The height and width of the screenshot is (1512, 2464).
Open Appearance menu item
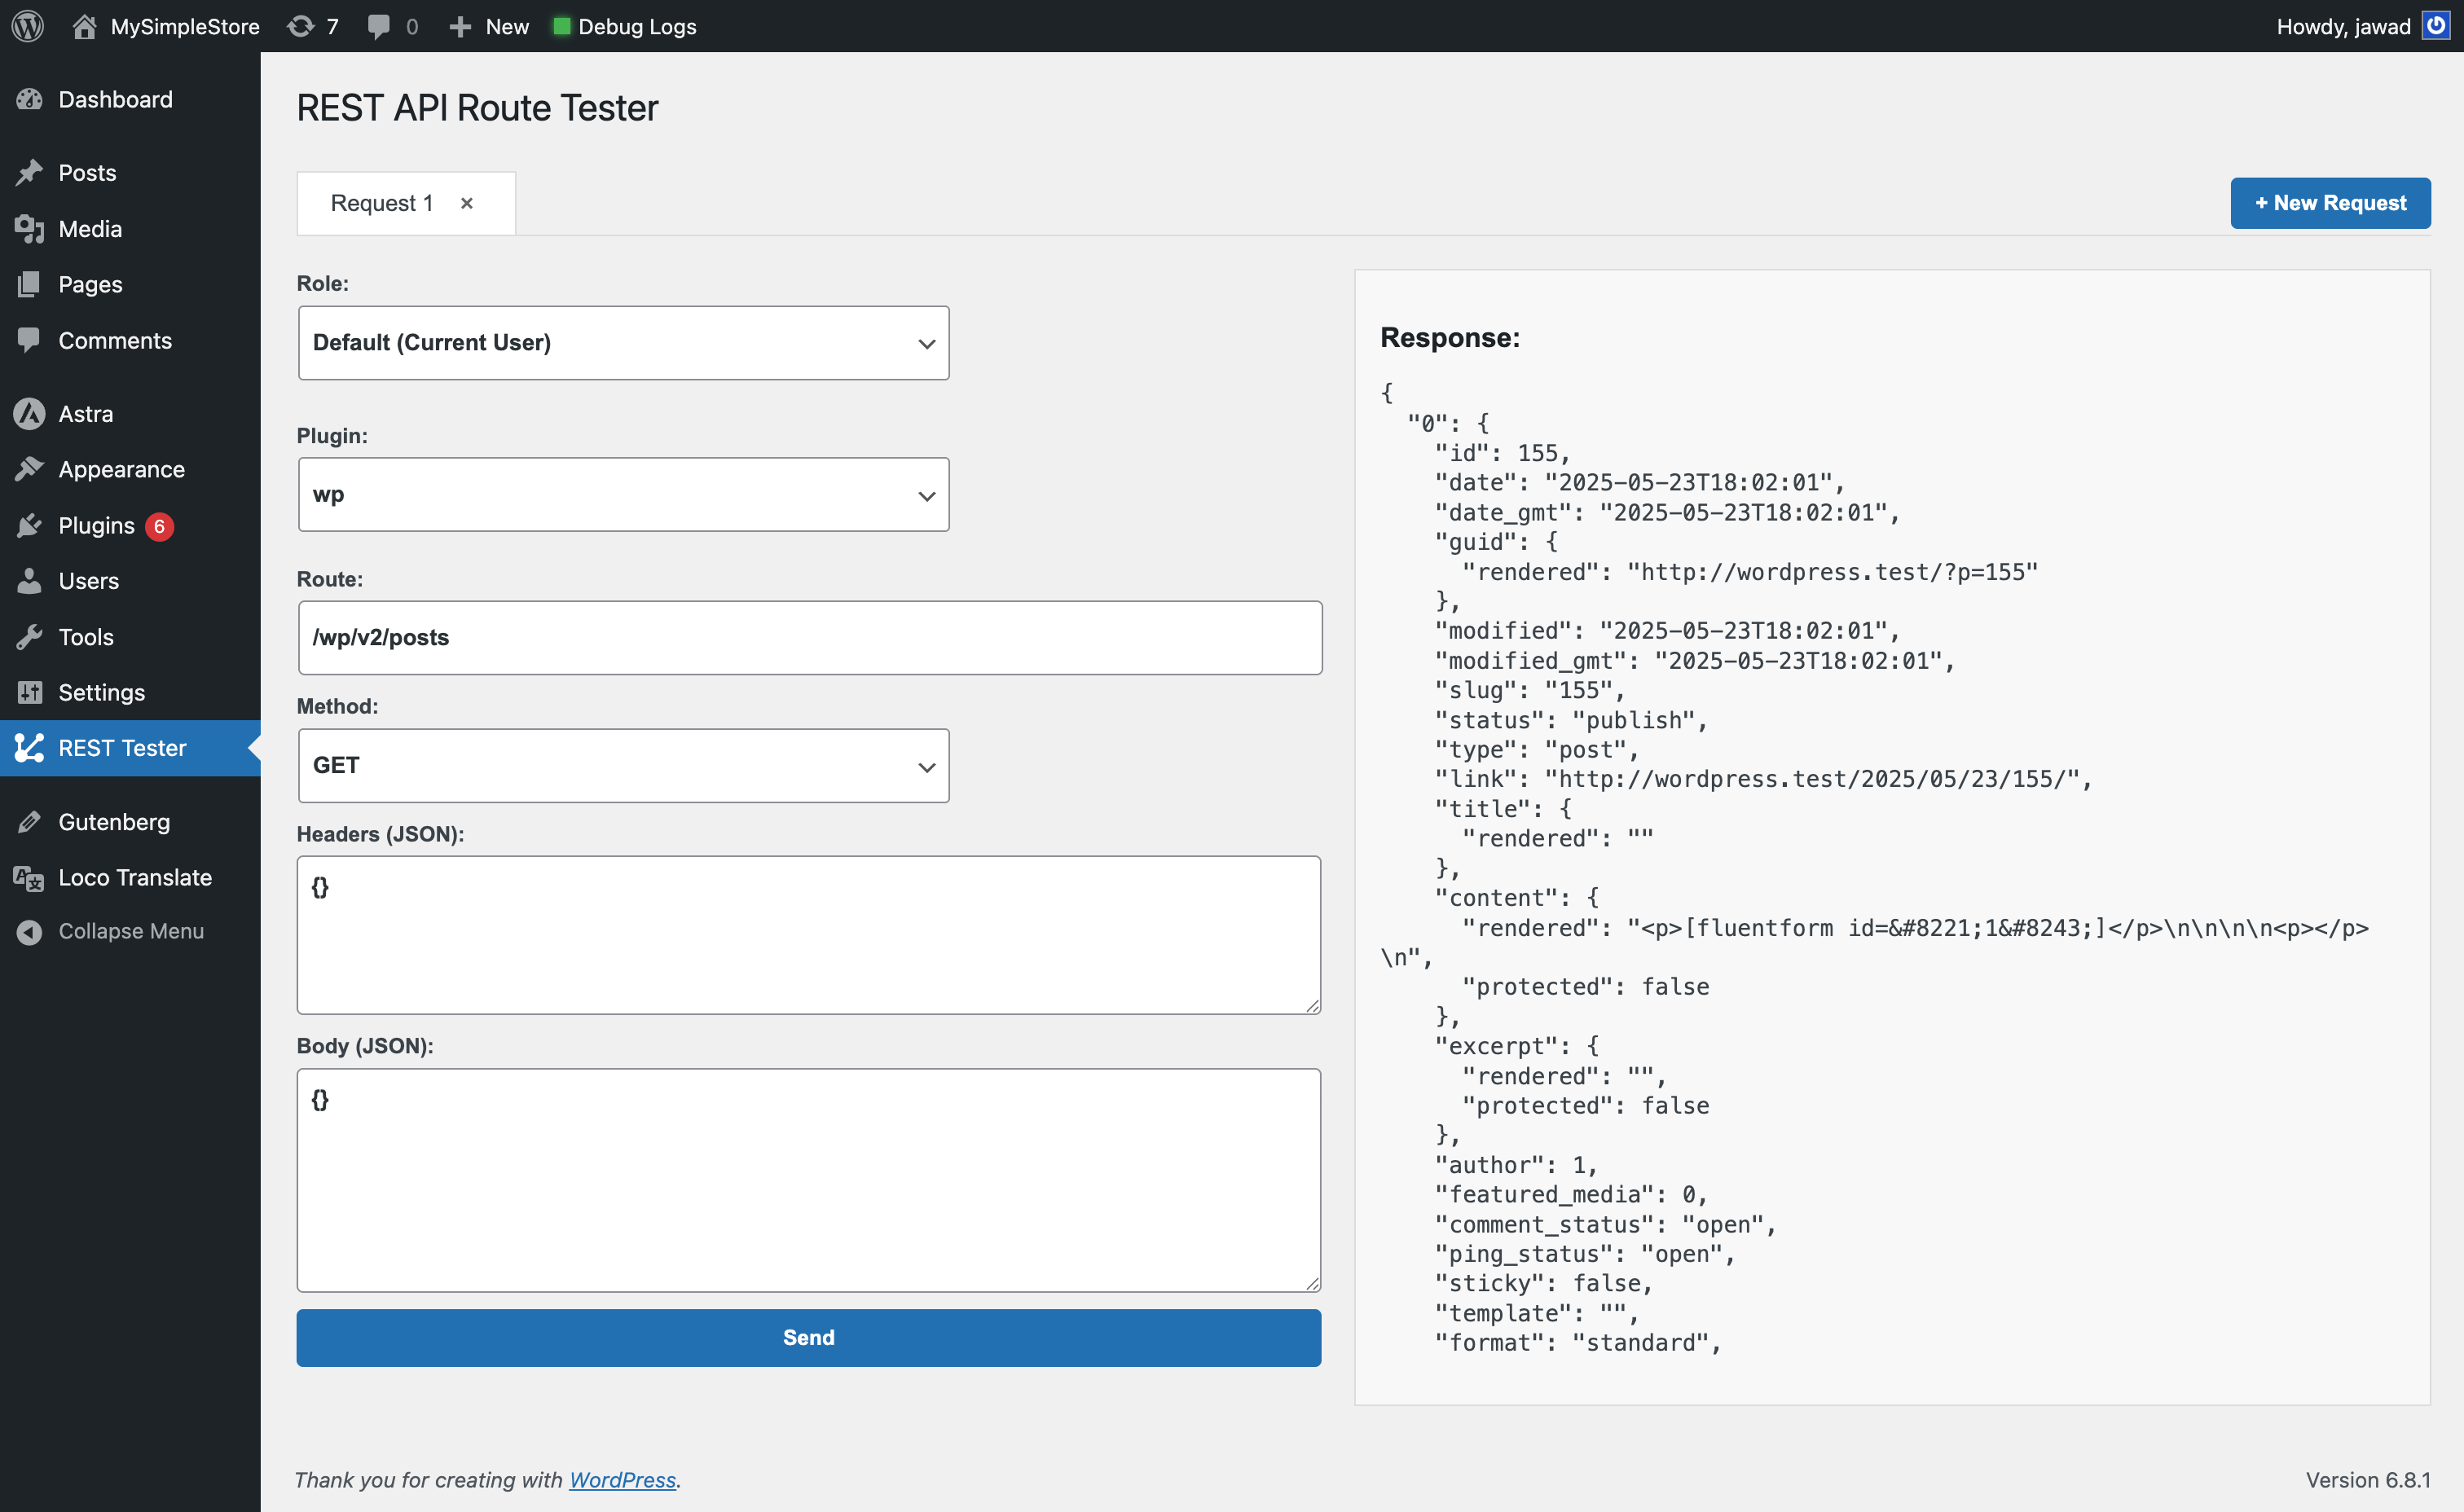(130, 469)
